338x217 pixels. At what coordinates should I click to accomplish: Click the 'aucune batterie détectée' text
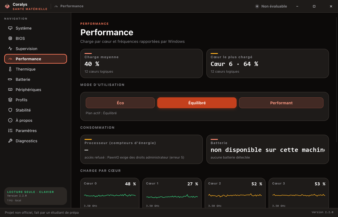[x=230, y=157]
